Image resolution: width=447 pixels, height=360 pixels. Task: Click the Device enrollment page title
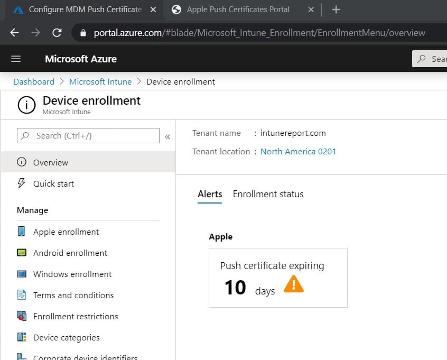[91, 100]
